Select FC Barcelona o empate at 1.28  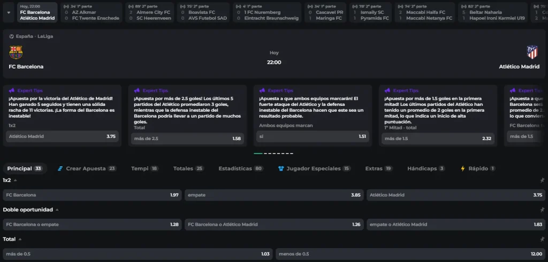92,225
